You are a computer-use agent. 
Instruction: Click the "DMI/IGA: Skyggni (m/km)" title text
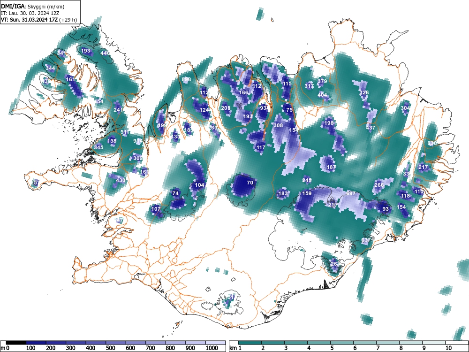(33, 6)
